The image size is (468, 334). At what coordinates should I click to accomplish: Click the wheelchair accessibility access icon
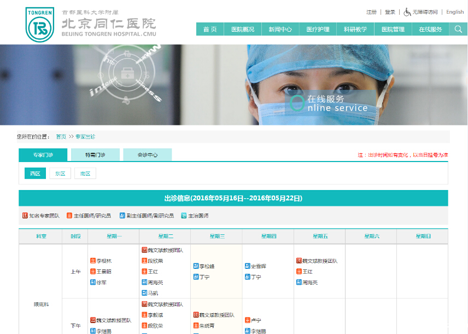pyautogui.click(x=406, y=11)
